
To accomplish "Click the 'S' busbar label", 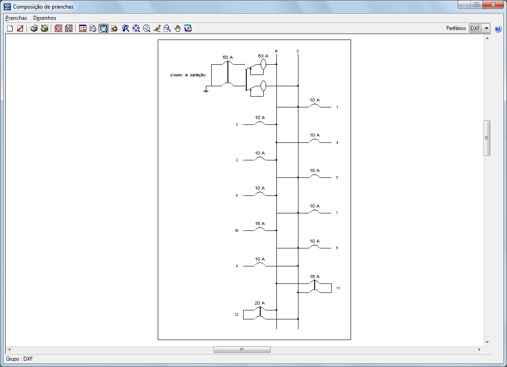I will 298,51.
